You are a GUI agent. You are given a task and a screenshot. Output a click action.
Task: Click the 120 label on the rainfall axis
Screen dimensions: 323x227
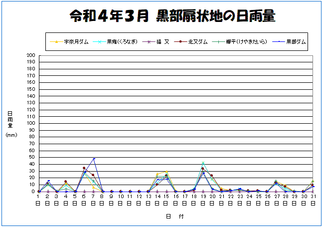click(31, 110)
